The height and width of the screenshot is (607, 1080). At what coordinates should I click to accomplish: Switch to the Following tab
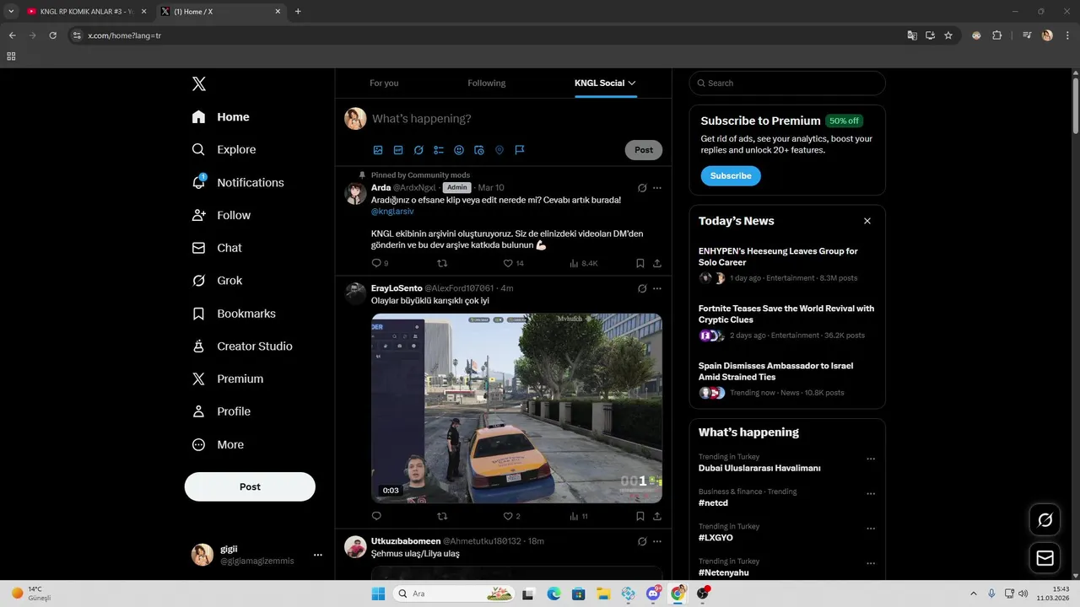(487, 83)
